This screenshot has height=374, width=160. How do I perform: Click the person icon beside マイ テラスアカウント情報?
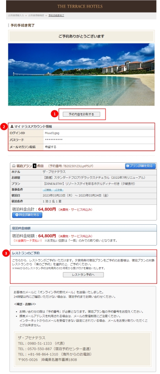[12, 127]
